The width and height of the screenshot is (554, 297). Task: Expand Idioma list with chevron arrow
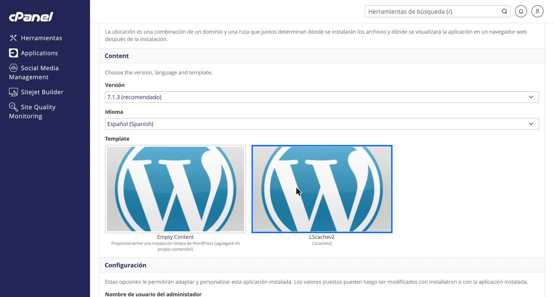pyautogui.click(x=531, y=124)
